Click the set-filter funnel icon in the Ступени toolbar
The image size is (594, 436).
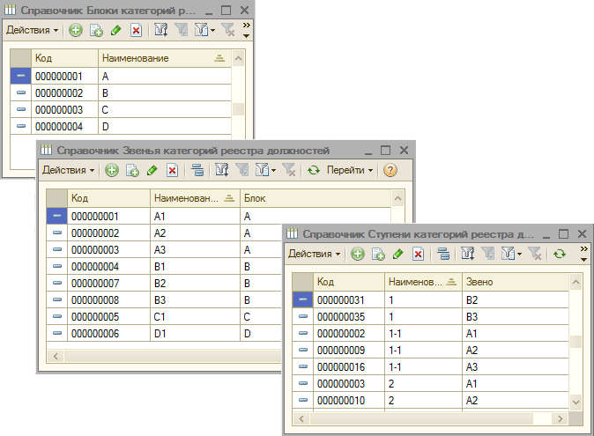(x=468, y=254)
